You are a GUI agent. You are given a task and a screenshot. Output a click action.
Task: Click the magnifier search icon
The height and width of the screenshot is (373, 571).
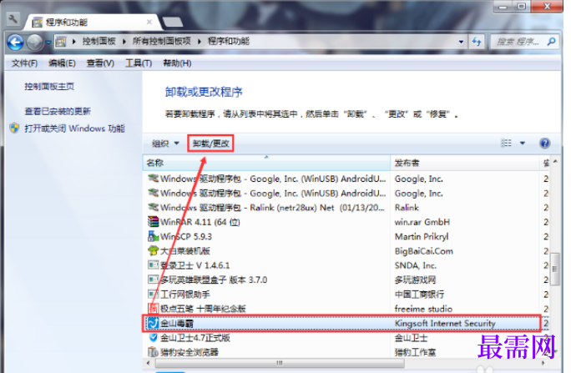pos(551,42)
